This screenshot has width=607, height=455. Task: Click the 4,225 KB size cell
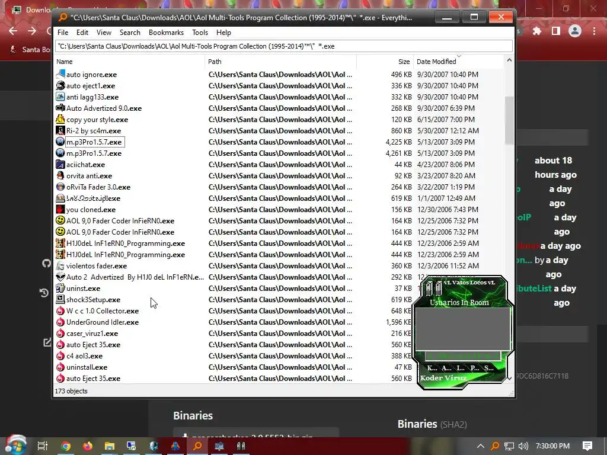click(x=398, y=142)
